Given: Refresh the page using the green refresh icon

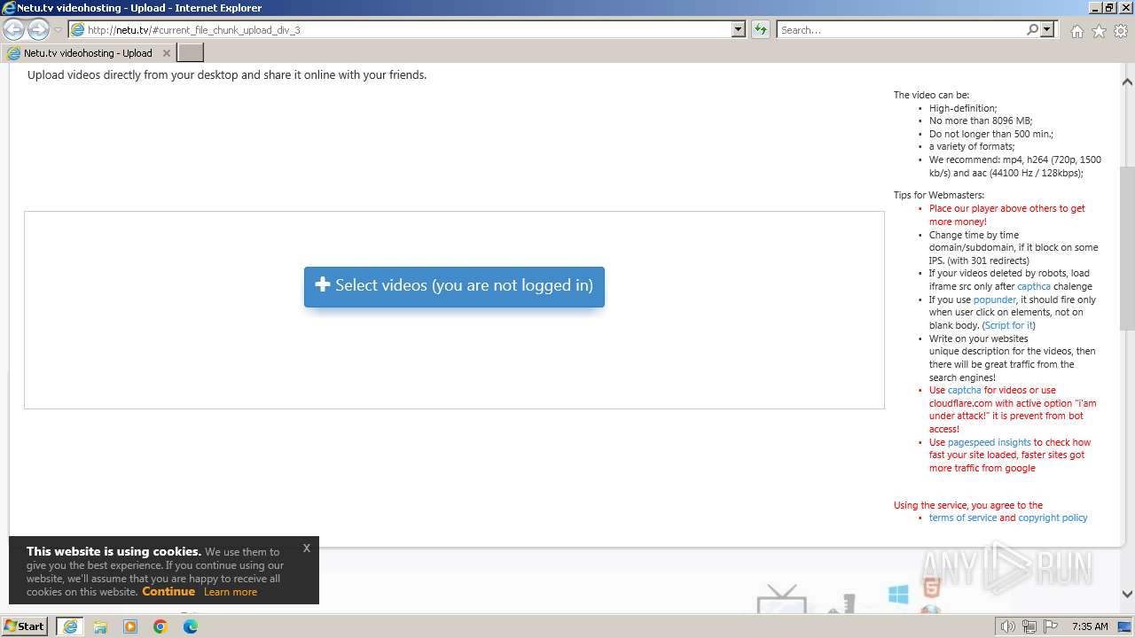Looking at the screenshot, I should tap(760, 29).
